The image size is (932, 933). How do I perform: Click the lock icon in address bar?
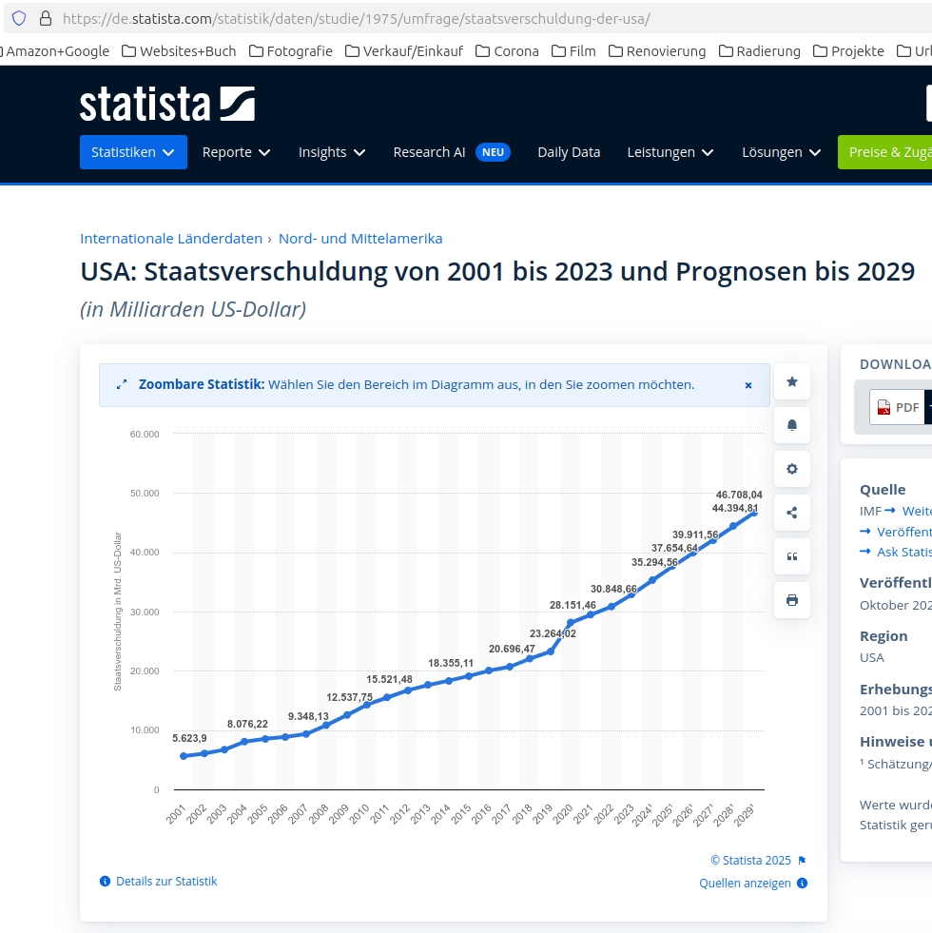point(45,18)
